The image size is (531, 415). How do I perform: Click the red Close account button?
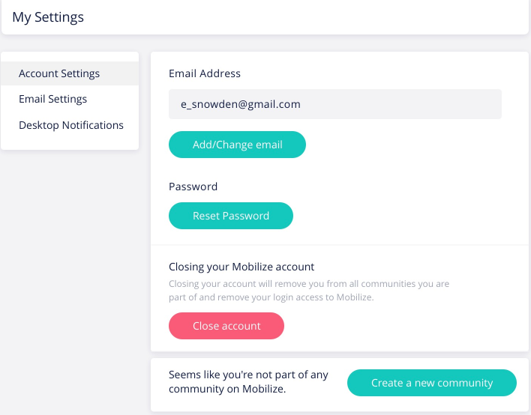click(226, 326)
